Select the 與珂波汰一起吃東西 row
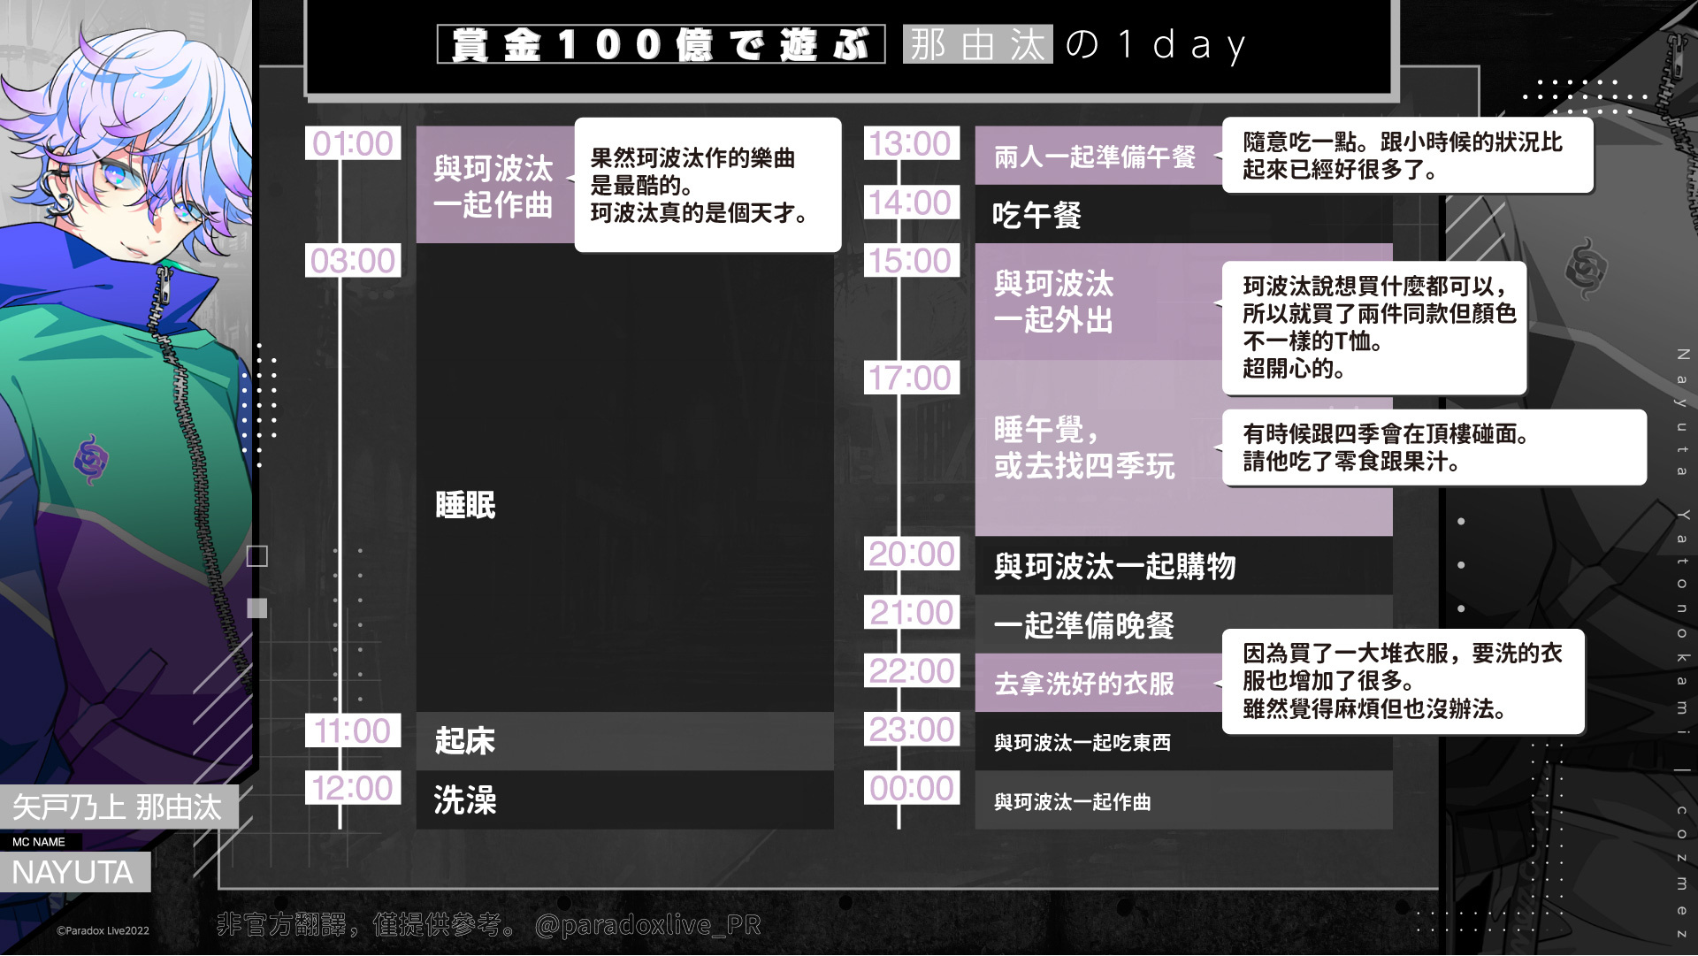 click(x=1183, y=741)
